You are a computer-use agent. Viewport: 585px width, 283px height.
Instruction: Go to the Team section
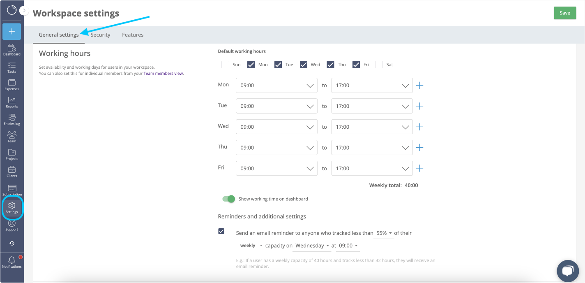pyautogui.click(x=12, y=136)
